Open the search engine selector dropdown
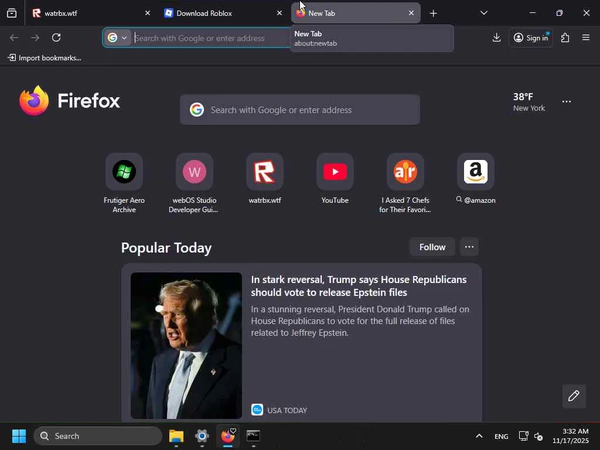The image size is (600, 450). tap(117, 38)
